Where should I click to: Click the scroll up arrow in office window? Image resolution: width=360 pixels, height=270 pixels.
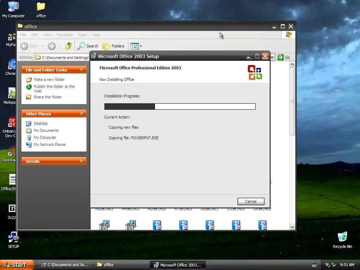[292, 64]
